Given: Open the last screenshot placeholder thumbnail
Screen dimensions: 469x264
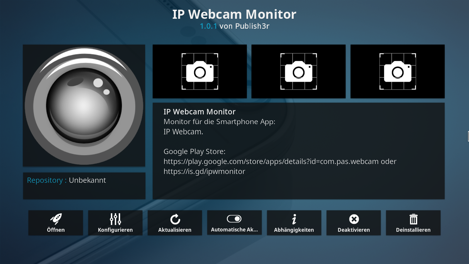Looking at the screenshot, I should (x=397, y=71).
